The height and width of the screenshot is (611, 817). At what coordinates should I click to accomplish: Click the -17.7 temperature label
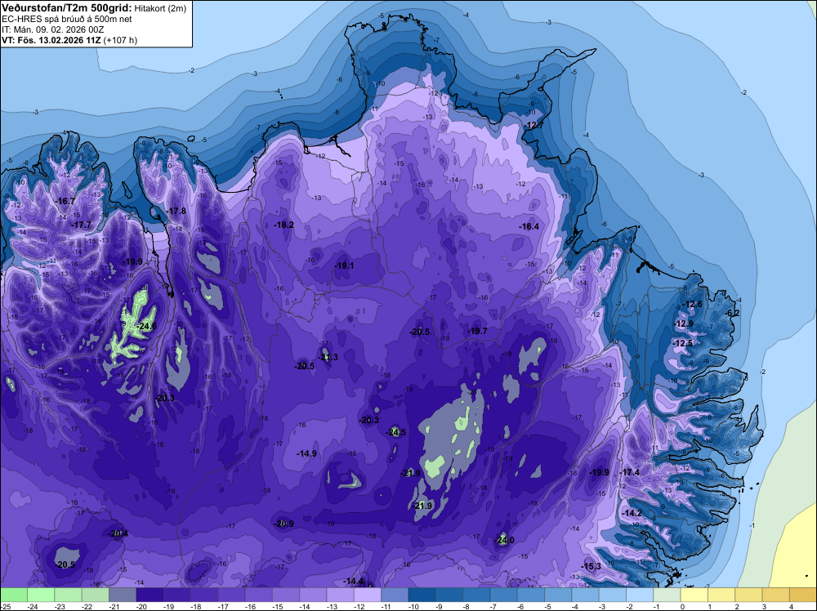(x=81, y=225)
